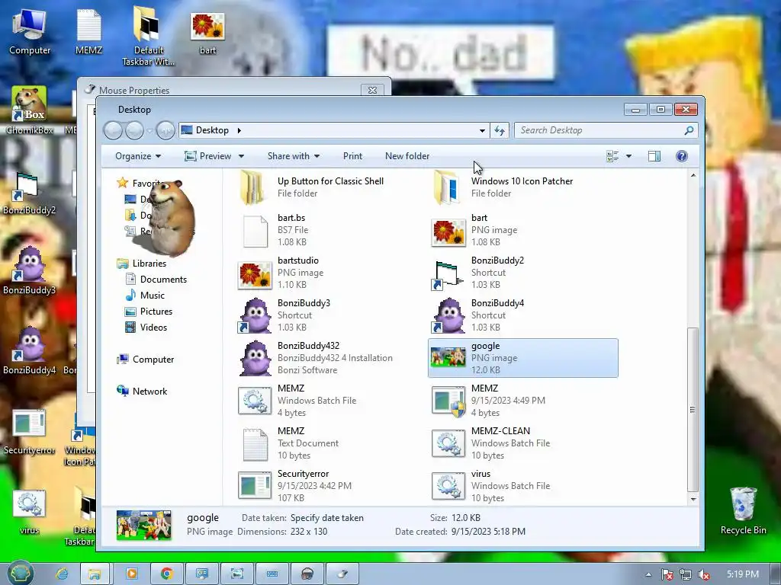Click Specify date taken in details pane
This screenshot has height=585, width=781.
(x=326, y=518)
